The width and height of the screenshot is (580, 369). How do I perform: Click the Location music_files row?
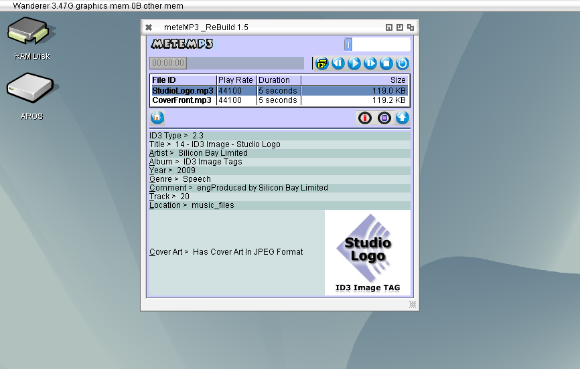280,205
